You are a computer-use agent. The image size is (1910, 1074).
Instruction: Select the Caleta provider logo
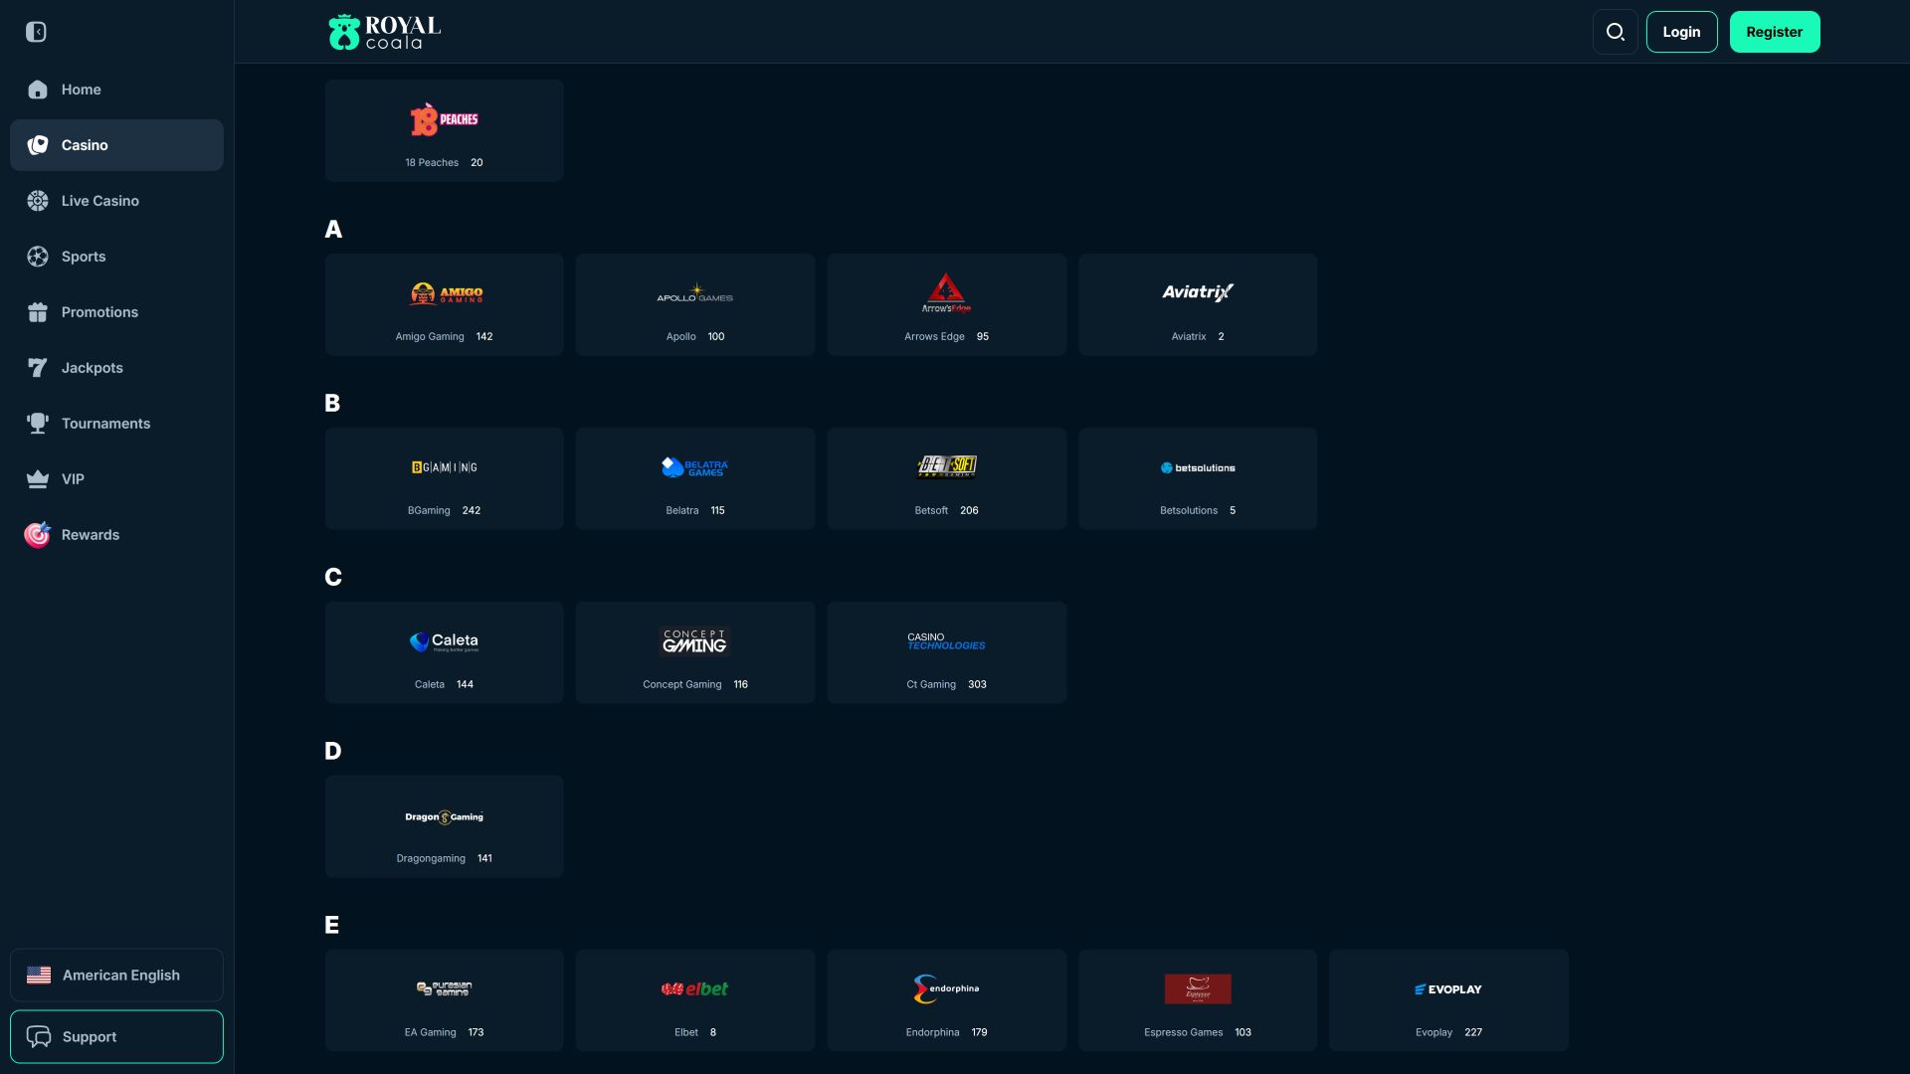[x=444, y=641]
